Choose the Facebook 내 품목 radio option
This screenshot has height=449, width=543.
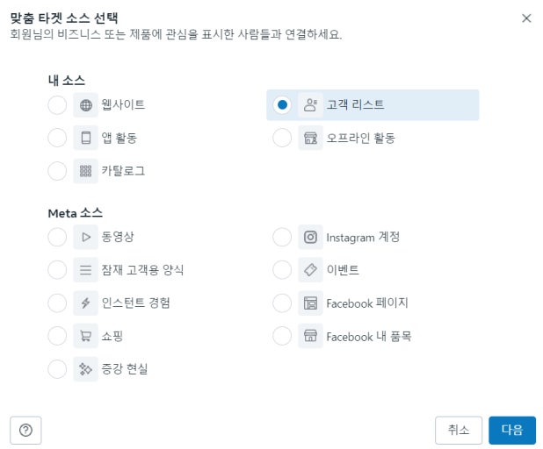[282, 336]
